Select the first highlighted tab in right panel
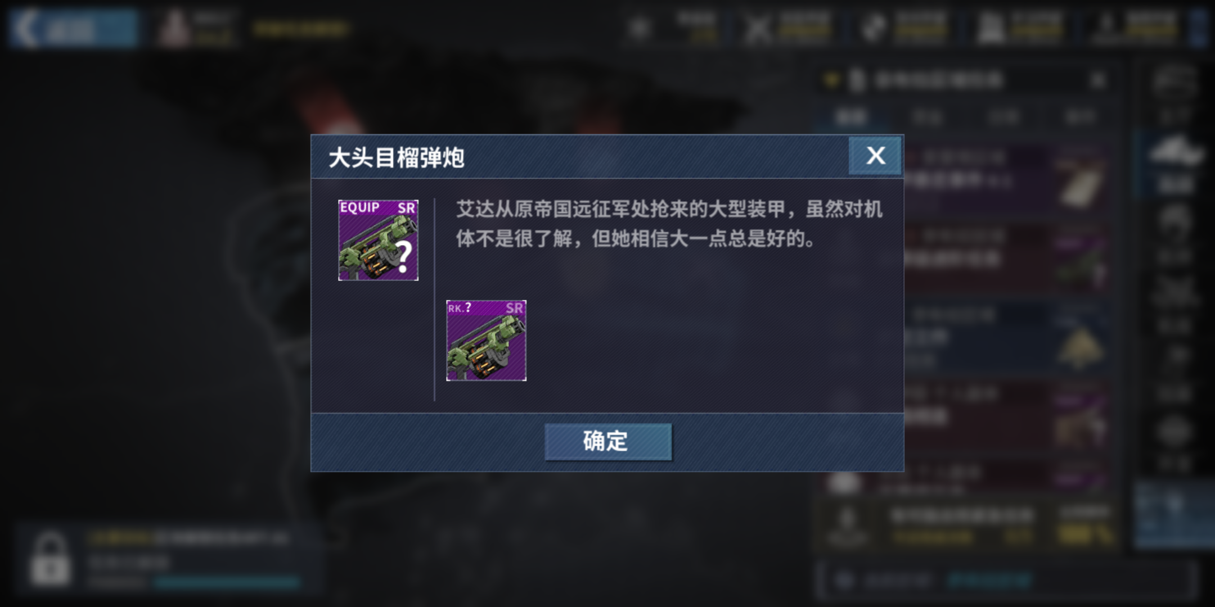Image resolution: width=1215 pixels, height=607 pixels. click(x=851, y=117)
